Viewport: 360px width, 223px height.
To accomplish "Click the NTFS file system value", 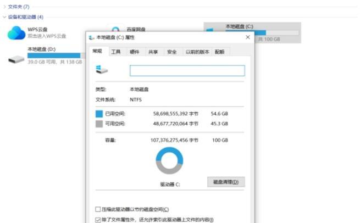I will (x=136, y=99).
